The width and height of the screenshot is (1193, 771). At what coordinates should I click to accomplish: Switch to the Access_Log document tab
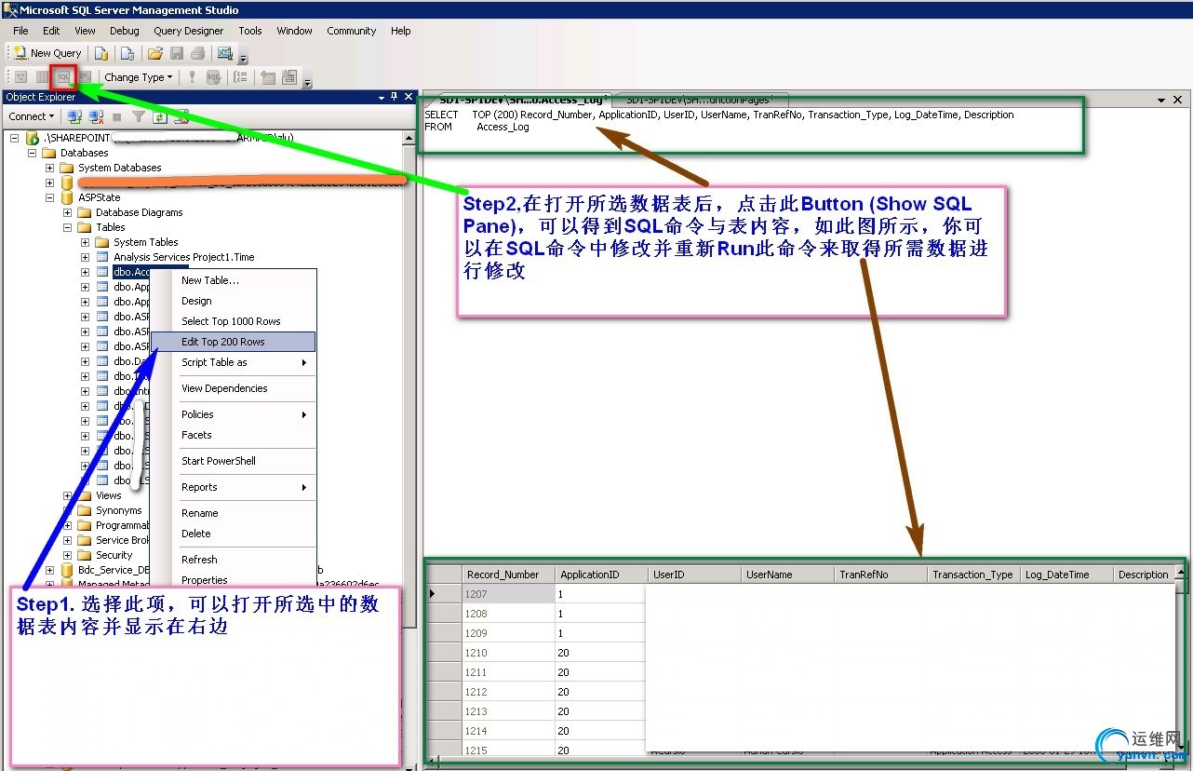[522, 99]
